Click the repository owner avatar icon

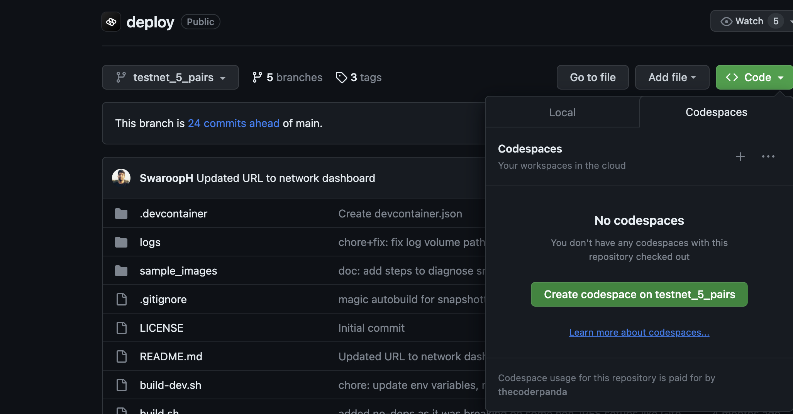(111, 22)
